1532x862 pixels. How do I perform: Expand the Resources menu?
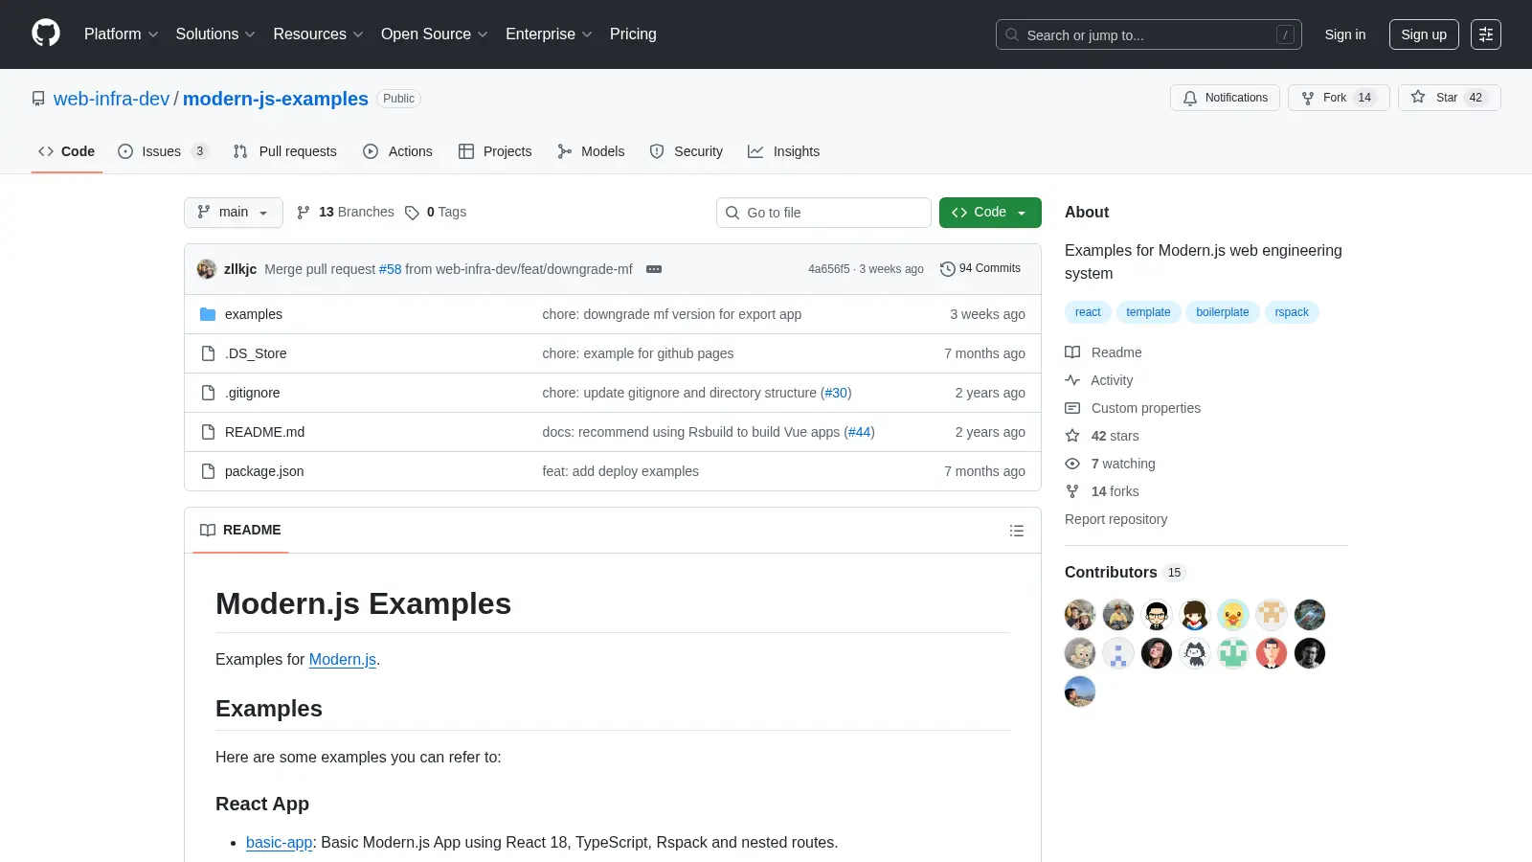pyautogui.click(x=318, y=34)
